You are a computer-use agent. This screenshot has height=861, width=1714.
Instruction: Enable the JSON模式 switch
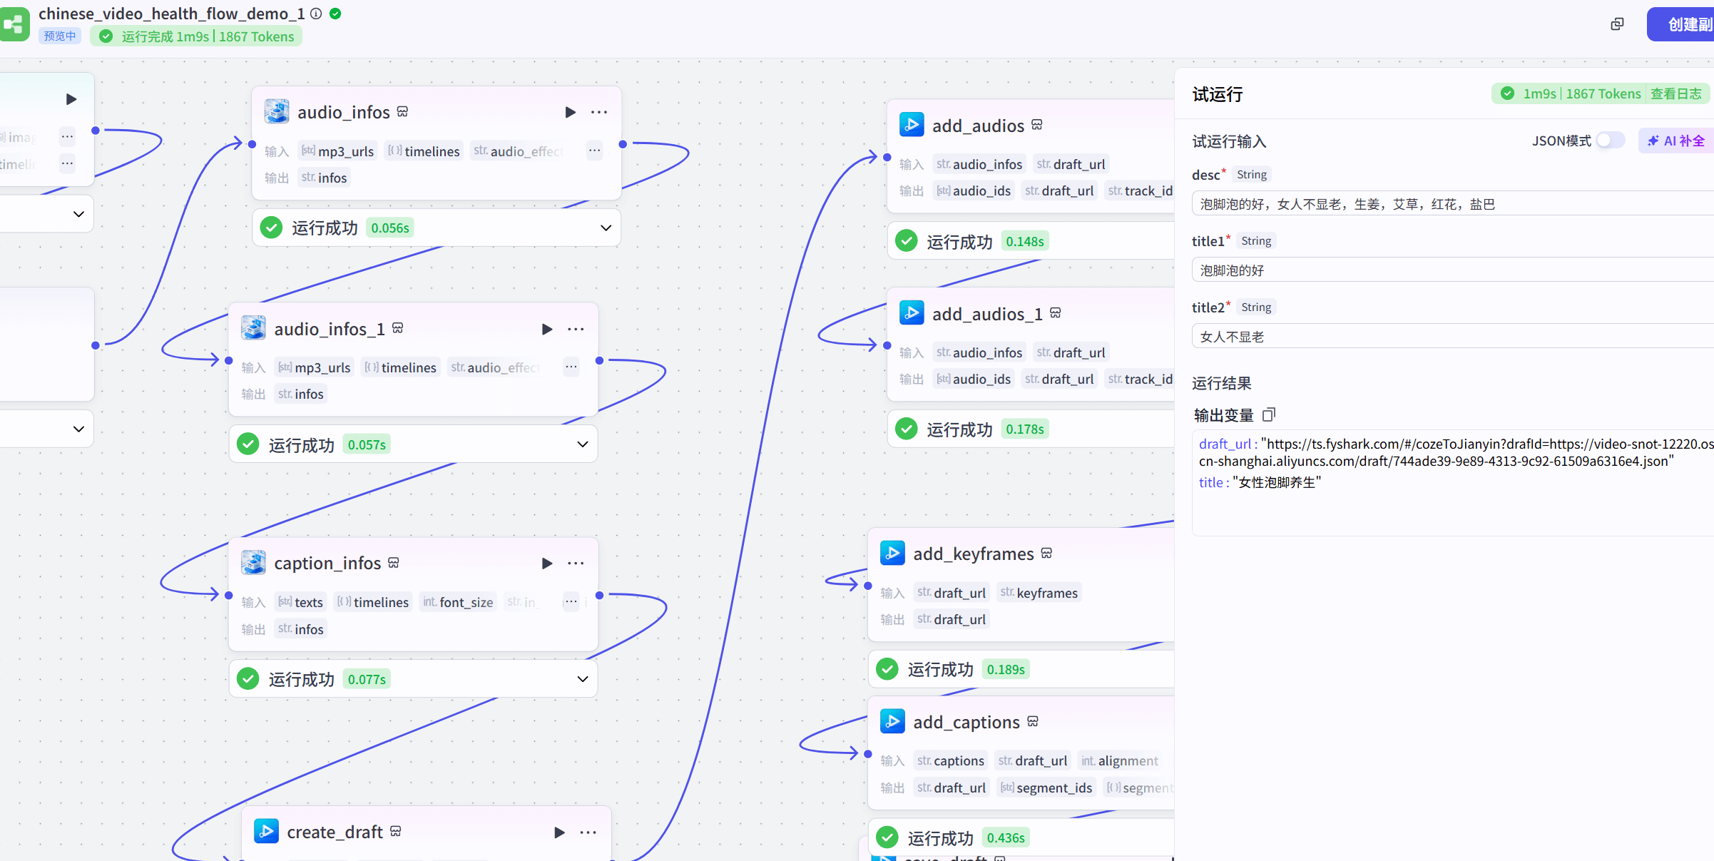coord(1610,140)
